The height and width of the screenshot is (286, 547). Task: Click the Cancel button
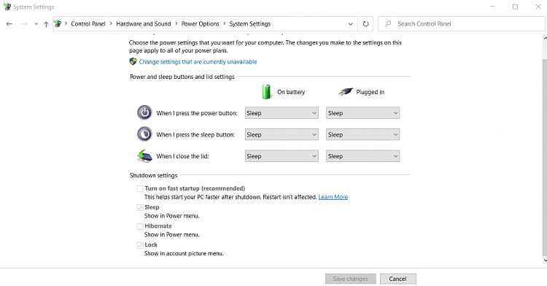[x=397, y=279]
